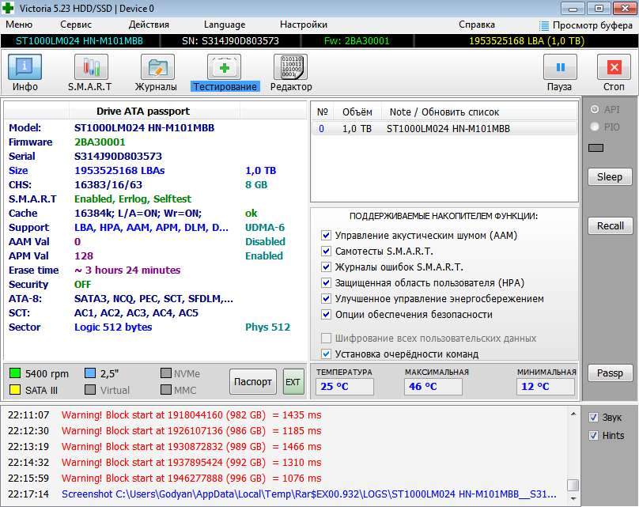Open the S.M.A.R.T monitor icon
Screen dimensions: 639x507
tap(89, 68)
